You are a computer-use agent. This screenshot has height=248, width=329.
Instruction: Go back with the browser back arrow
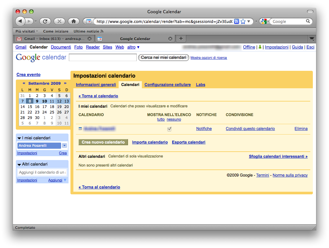(x=20, y=21)
